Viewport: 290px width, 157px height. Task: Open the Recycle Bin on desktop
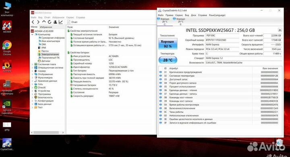coord(280,143)
